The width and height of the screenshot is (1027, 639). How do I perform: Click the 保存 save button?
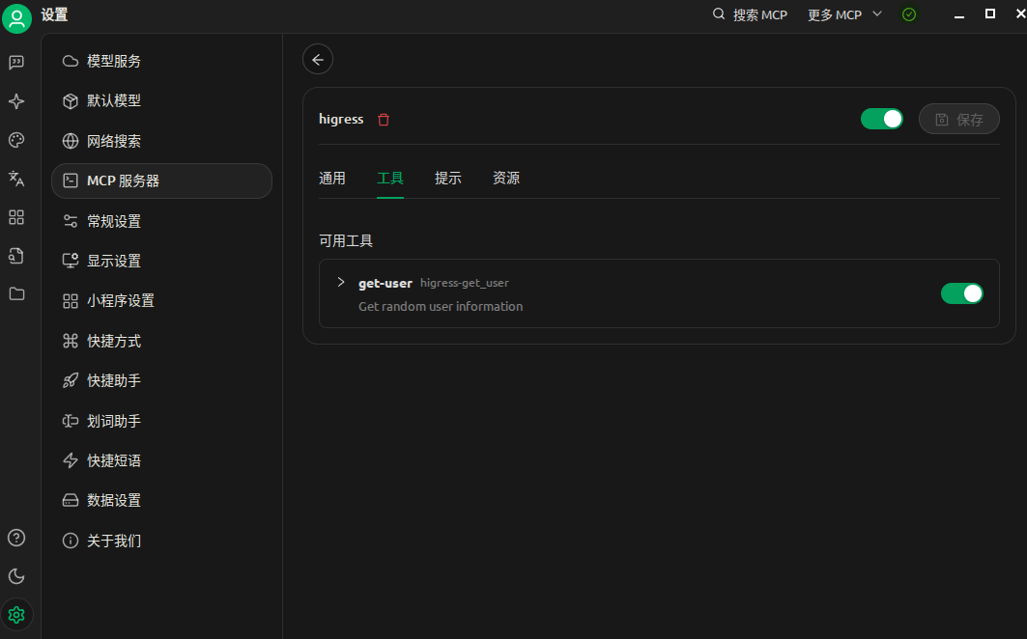pyautogui.click(x=959, y=119)
